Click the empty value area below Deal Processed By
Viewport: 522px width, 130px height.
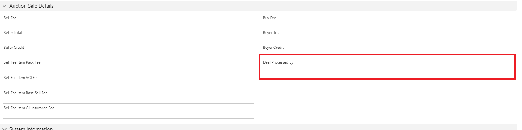[x=387, y=69]
